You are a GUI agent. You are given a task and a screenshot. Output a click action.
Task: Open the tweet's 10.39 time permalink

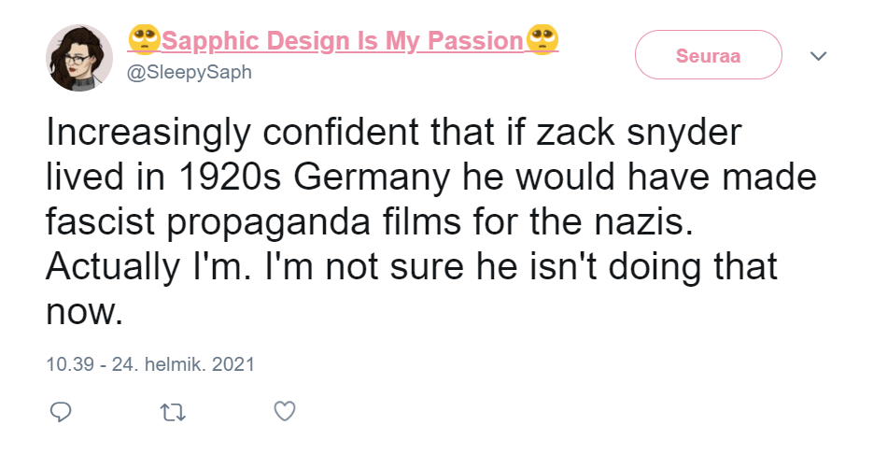click(x=71, y=364)
